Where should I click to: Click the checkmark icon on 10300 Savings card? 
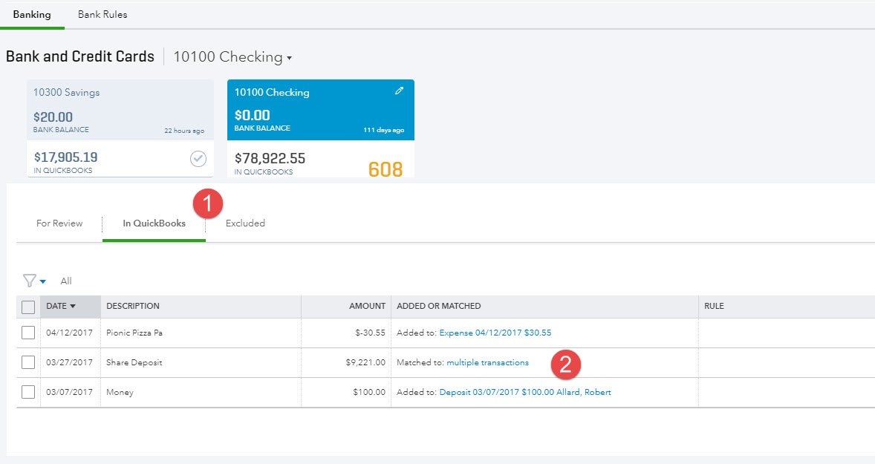click(x=198, y=158)
